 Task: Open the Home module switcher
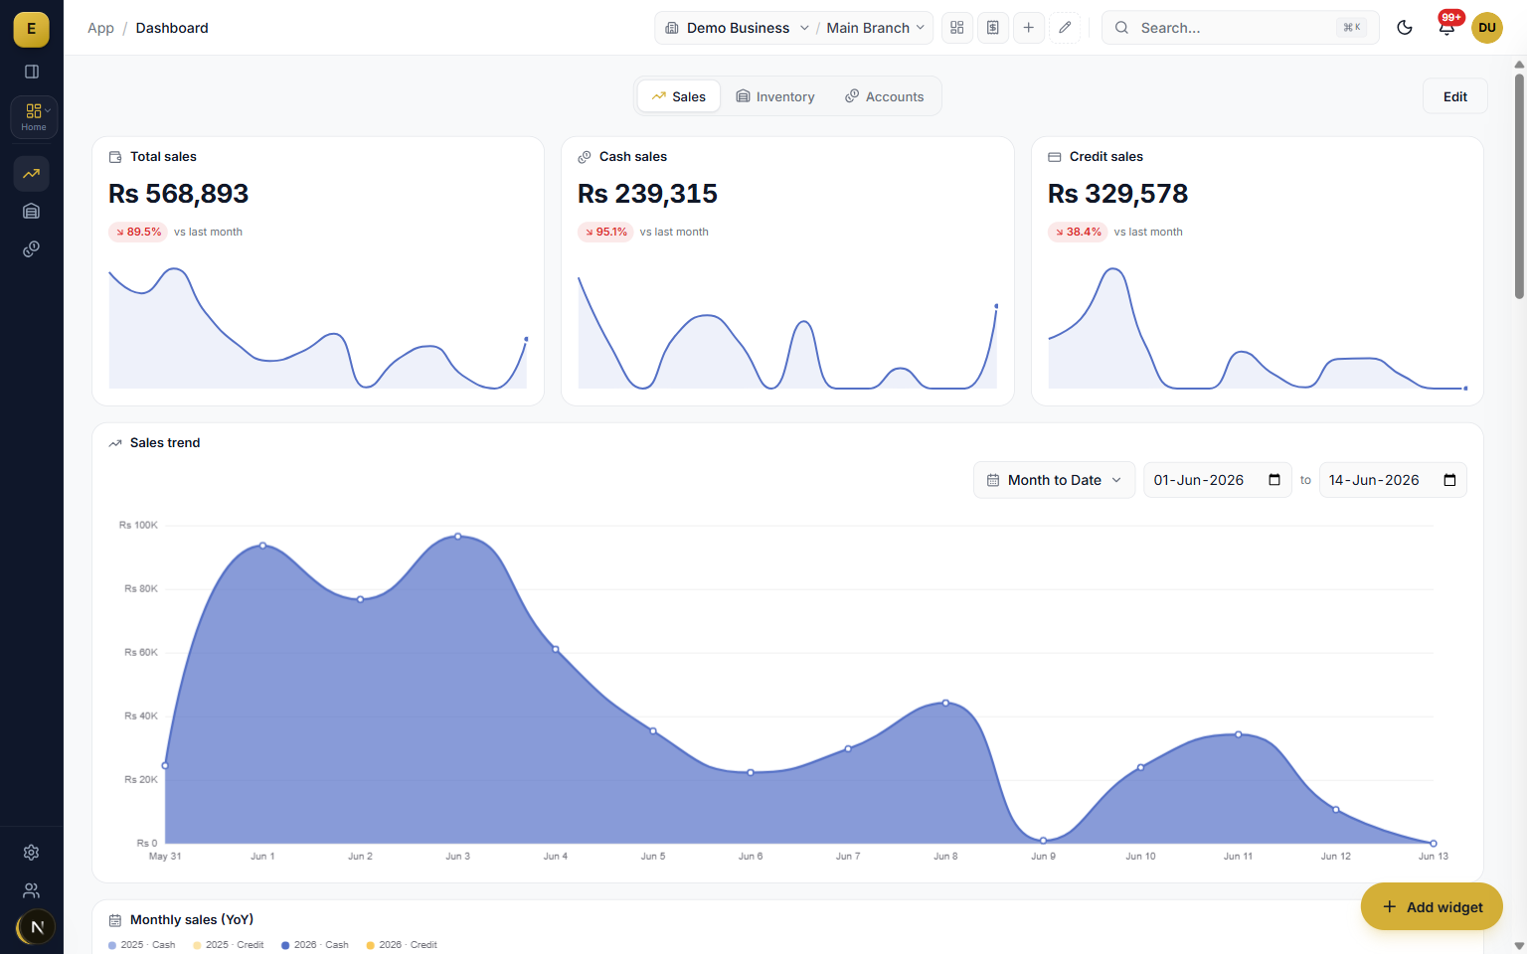[34, 116]
